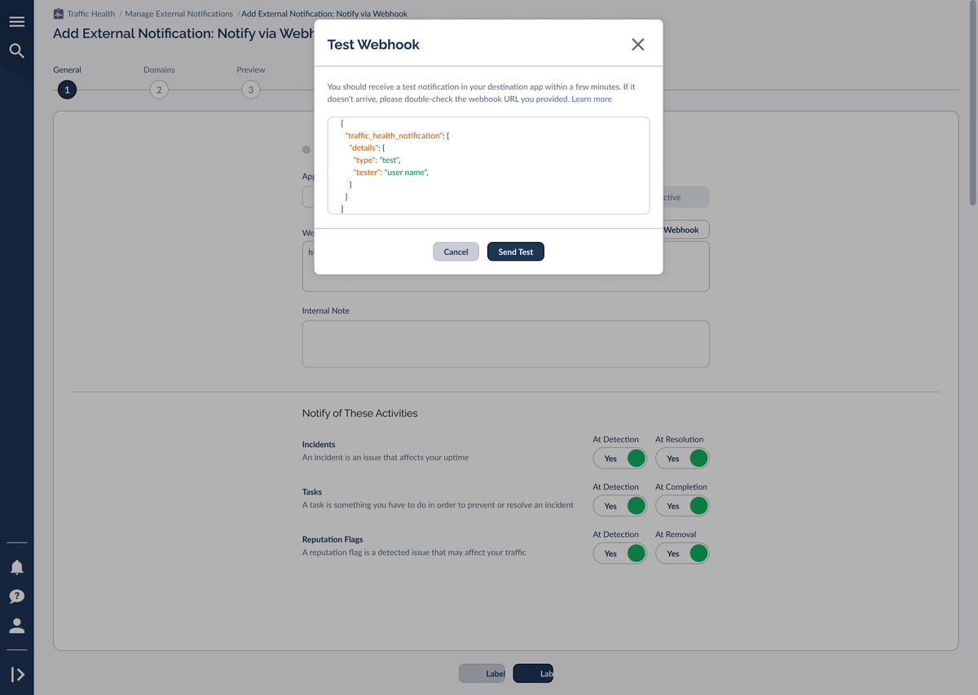Toggle Tasks At Detection switch

click(x=620, y=506)
